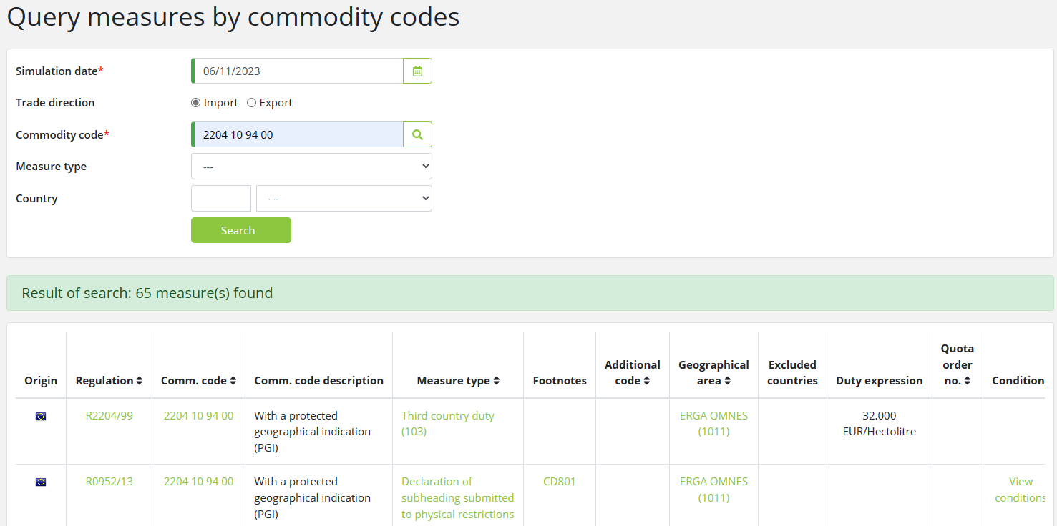
Task: Open the simulation date calendar picker
Action: (417, 71)
